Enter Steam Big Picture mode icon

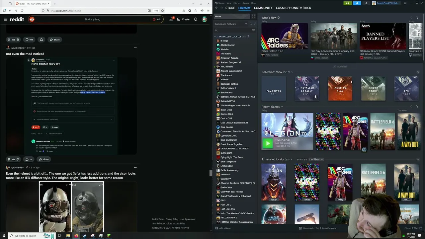pyautogui.click(x=405, y=3)
